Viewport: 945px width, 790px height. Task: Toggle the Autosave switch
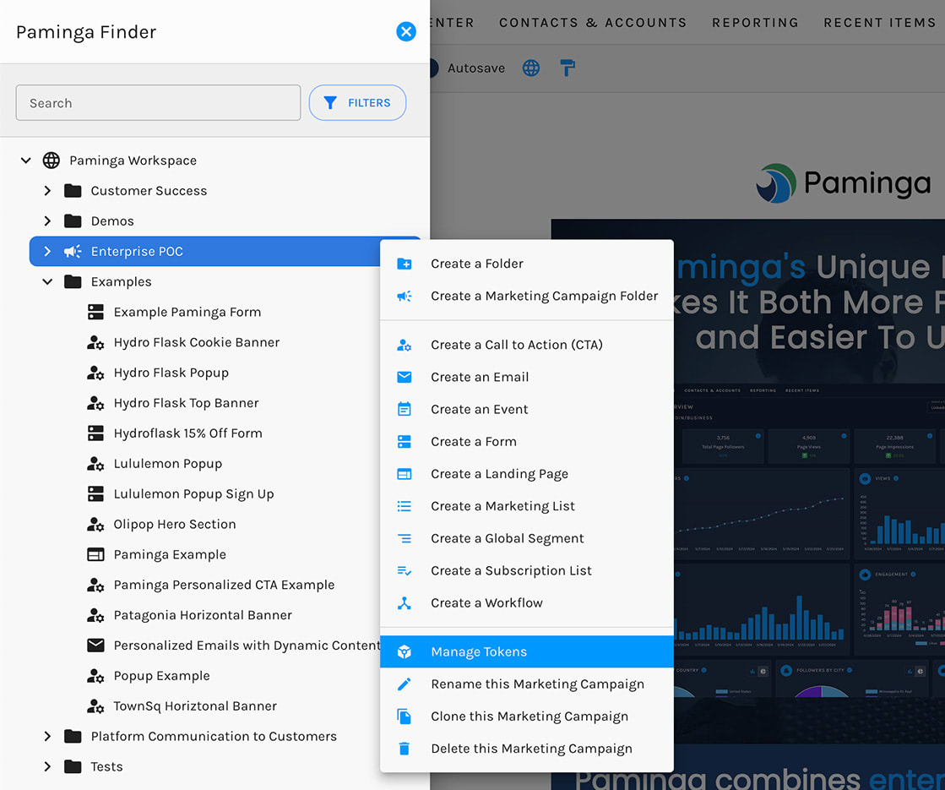click(433, 68)
